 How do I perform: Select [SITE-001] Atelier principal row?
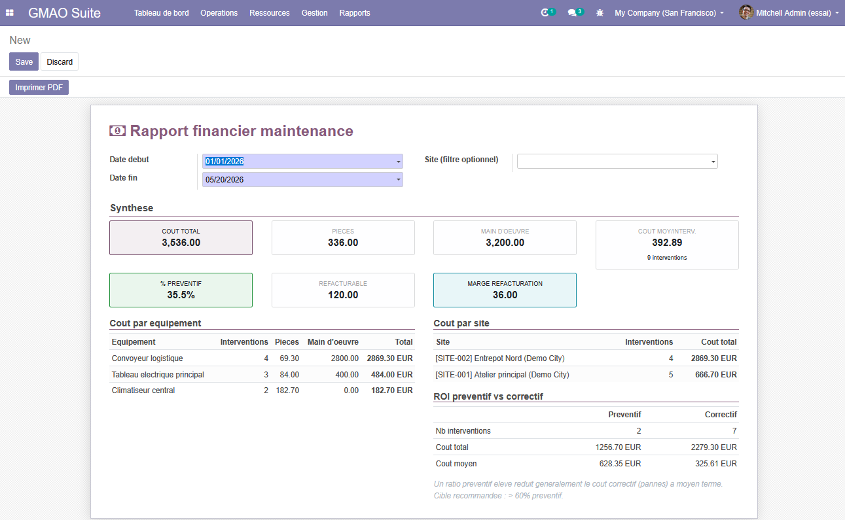(x=586, y=375)
